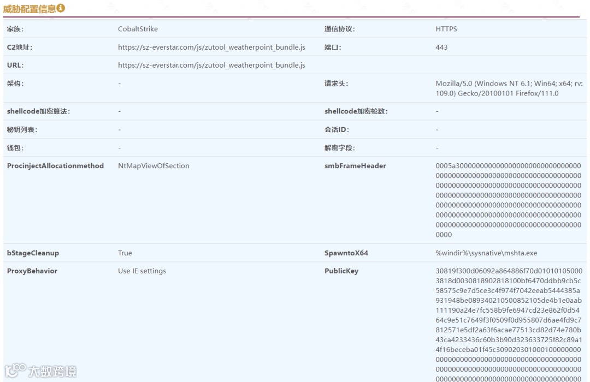590x382 pixels.
Task: Select the PublicKey hex line starting 30819f30
Action: (x=509, y=271)
